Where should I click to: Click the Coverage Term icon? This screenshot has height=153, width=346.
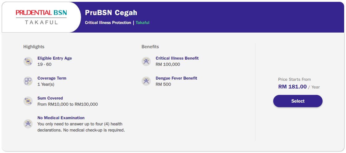coord(28,81)
